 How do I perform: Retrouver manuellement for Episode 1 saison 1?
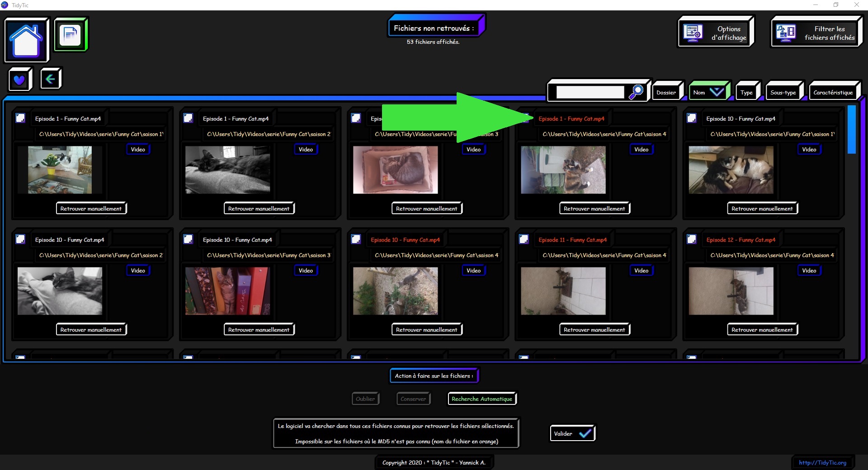pos(91,208)
